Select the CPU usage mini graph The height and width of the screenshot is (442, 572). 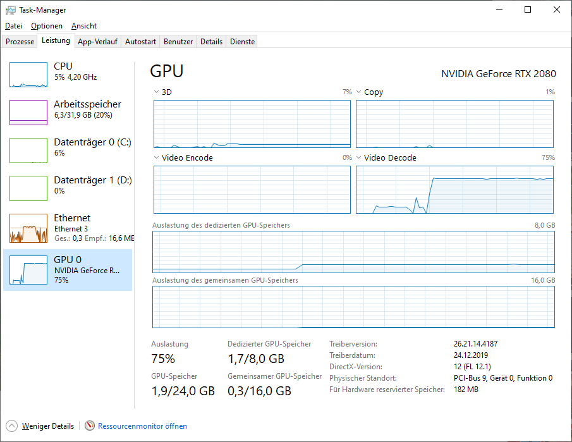point(28,75)
